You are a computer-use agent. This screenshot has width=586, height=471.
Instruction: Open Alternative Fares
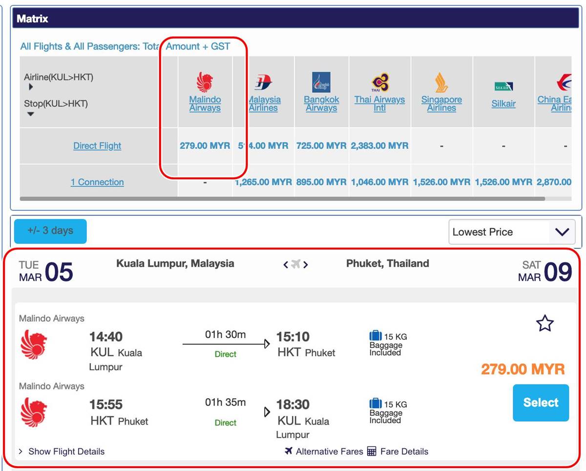(x=324, y=451)
